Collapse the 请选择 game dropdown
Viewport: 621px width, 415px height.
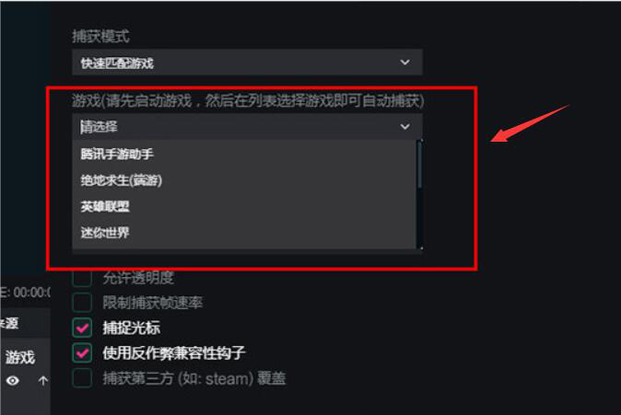[247, 127]
